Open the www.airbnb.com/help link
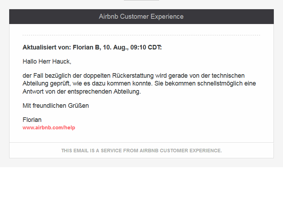 49,128
